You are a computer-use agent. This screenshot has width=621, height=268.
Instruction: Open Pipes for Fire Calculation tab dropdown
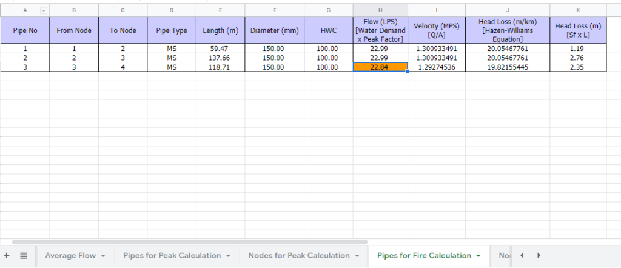point(478,256)
